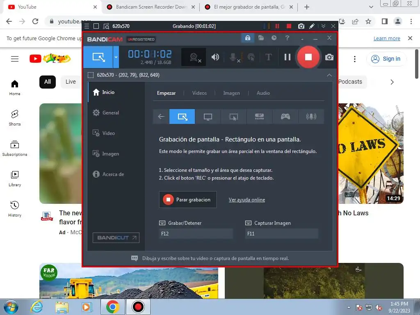Switch to Videos tab

pos(199,93)
